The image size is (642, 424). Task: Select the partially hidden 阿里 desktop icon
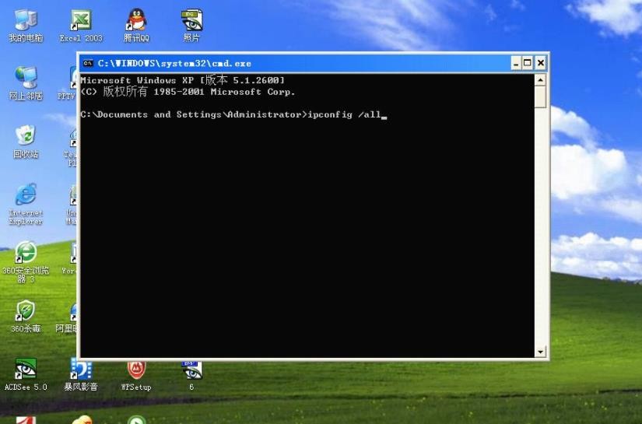(67, 318)
